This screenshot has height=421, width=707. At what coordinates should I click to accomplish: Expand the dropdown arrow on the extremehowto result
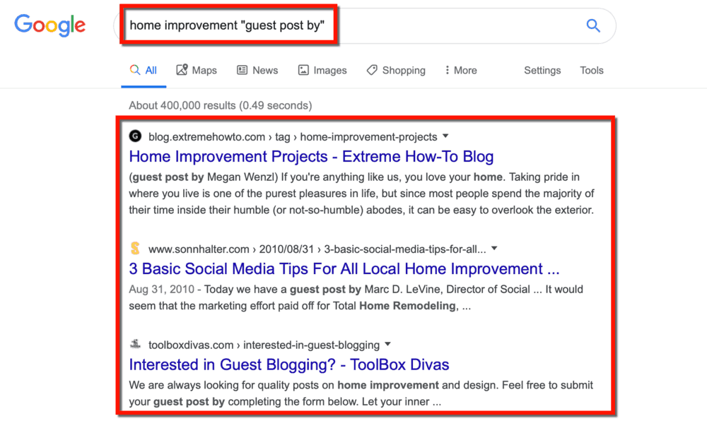coord(445,136)
